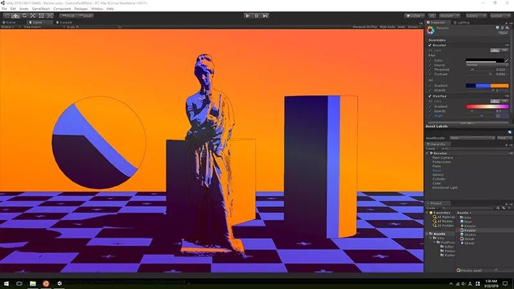Click the On button under Recolor
Screen dimensions: 514x289
(x=495, y=51)
